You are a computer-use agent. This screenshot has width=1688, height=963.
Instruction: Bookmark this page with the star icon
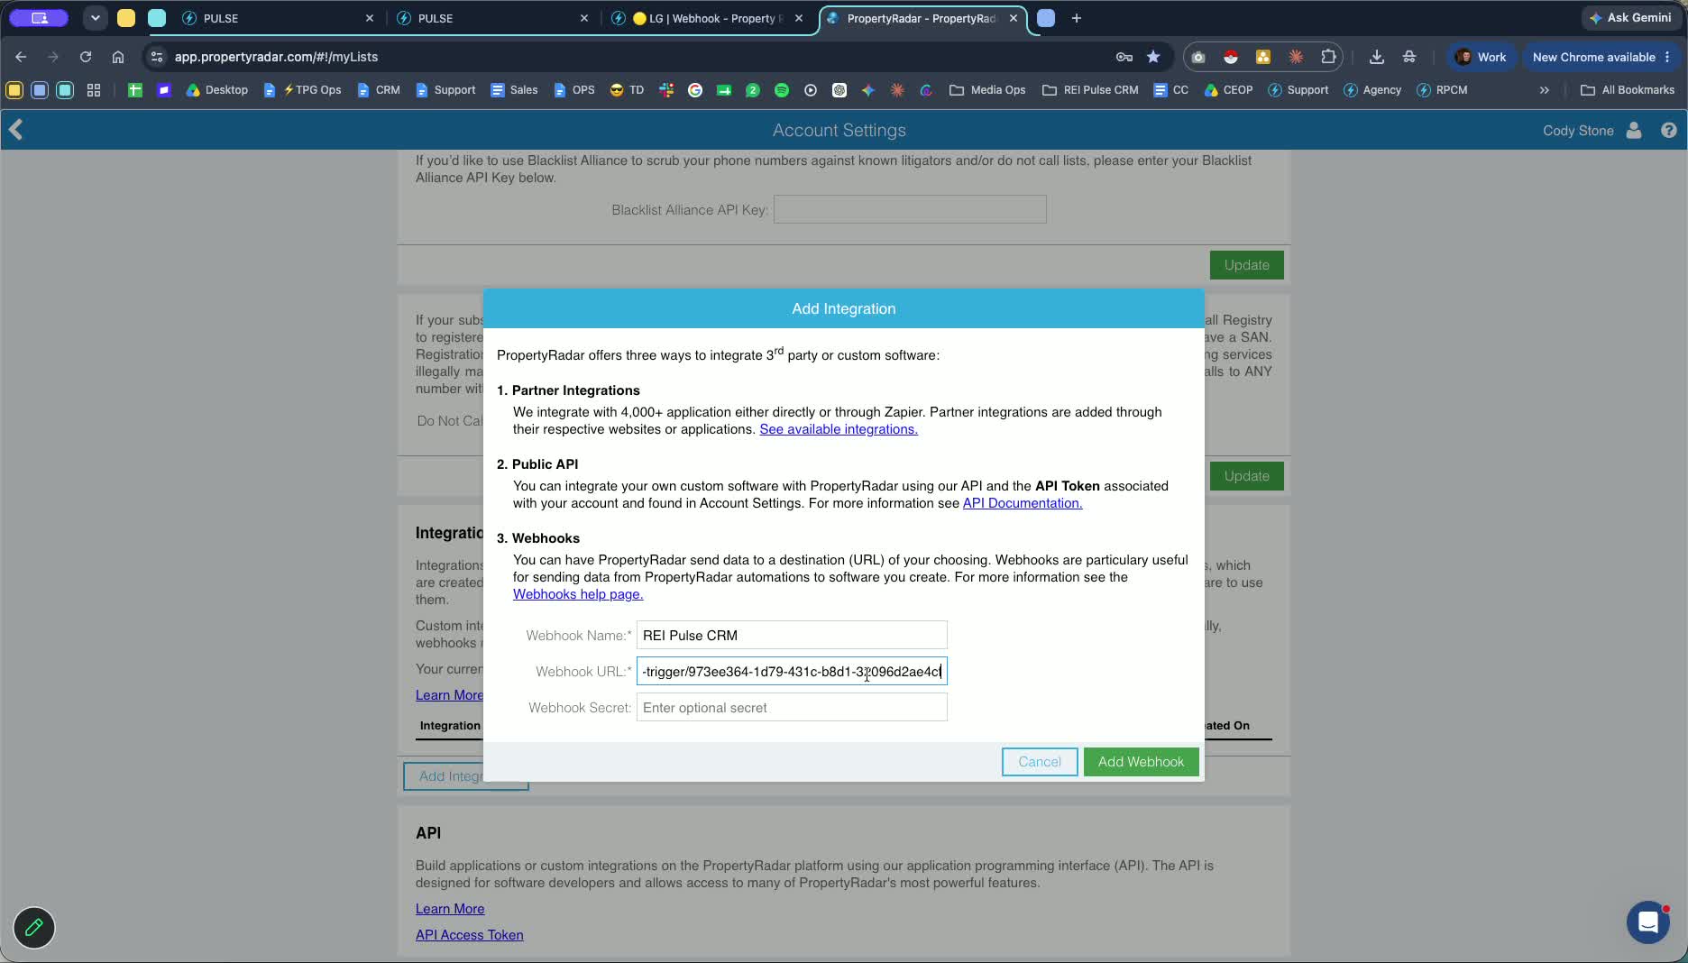[x=1153, y=57]
